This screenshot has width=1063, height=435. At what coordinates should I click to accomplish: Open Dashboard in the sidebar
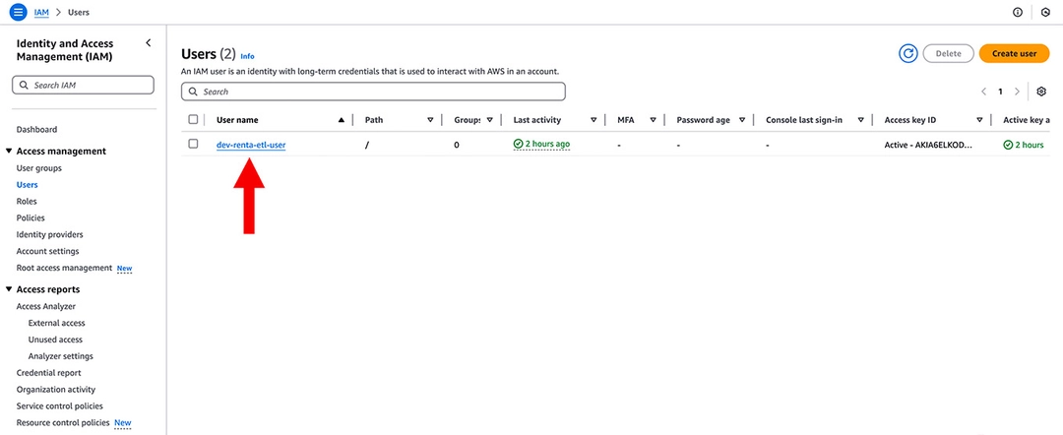pos(36,129)
